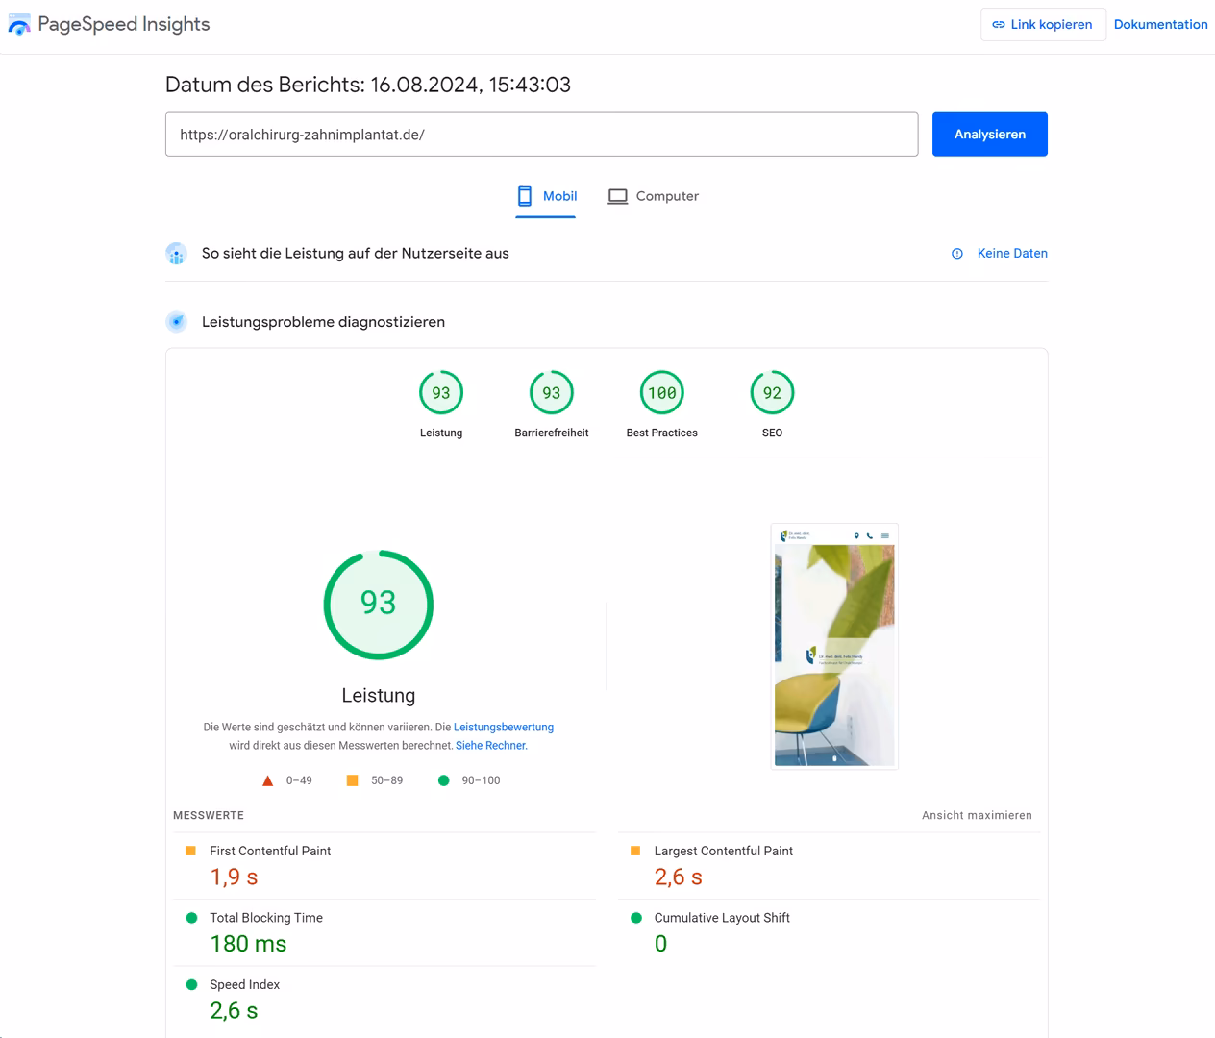Click the URL input field
Screen dimensions: 1215x1038
pos(541,134)
